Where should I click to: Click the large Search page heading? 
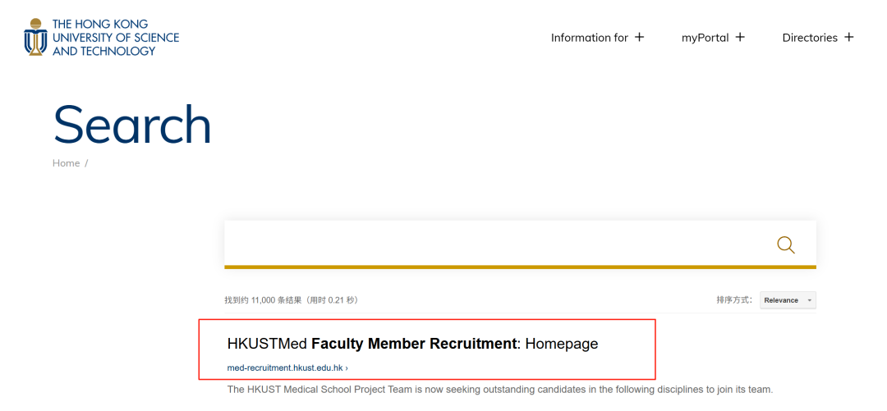coord(132,125)
